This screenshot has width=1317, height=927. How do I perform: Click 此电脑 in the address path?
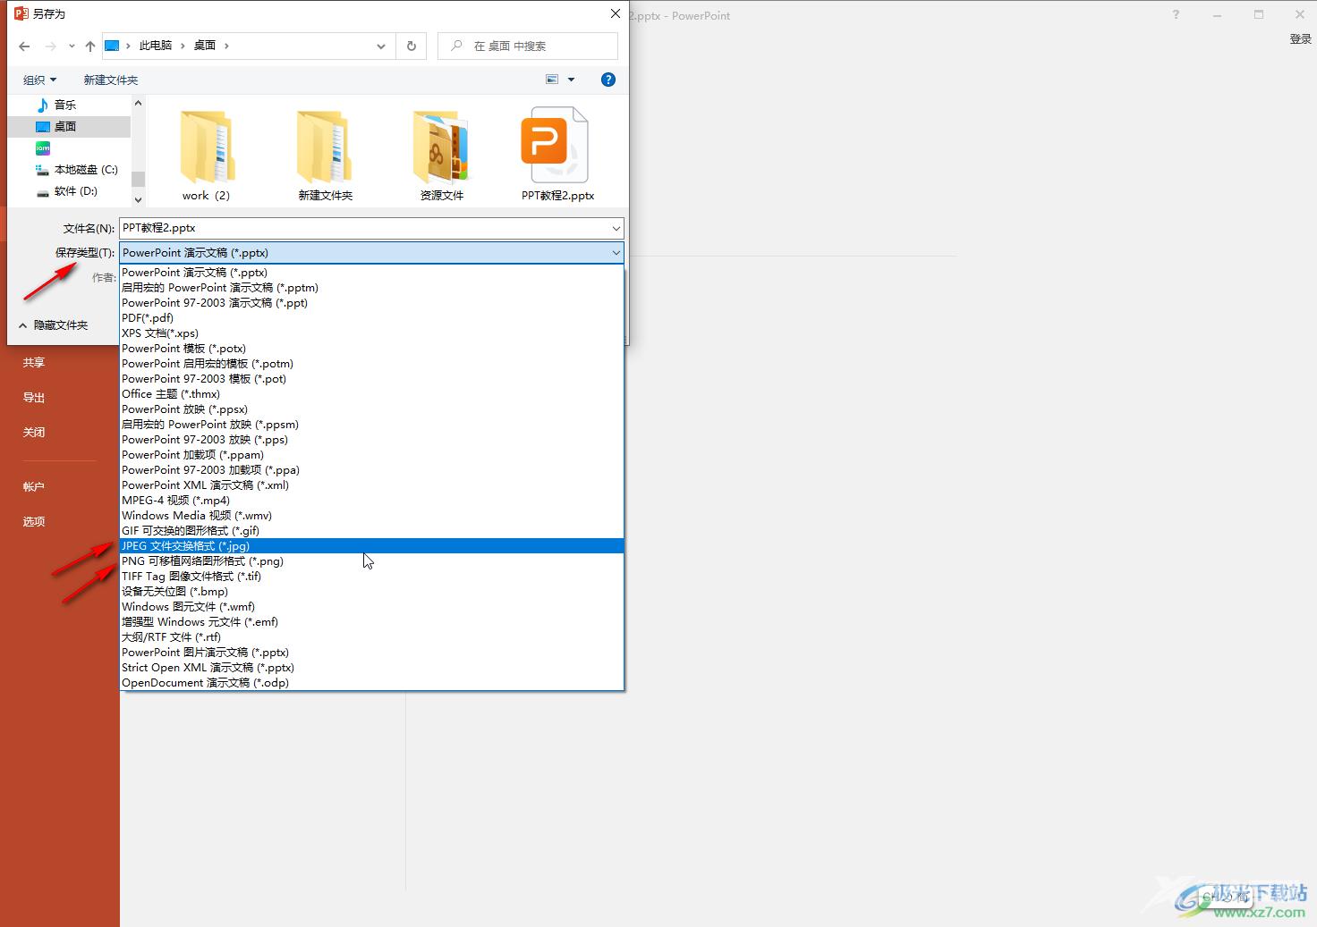click(156, 46)
